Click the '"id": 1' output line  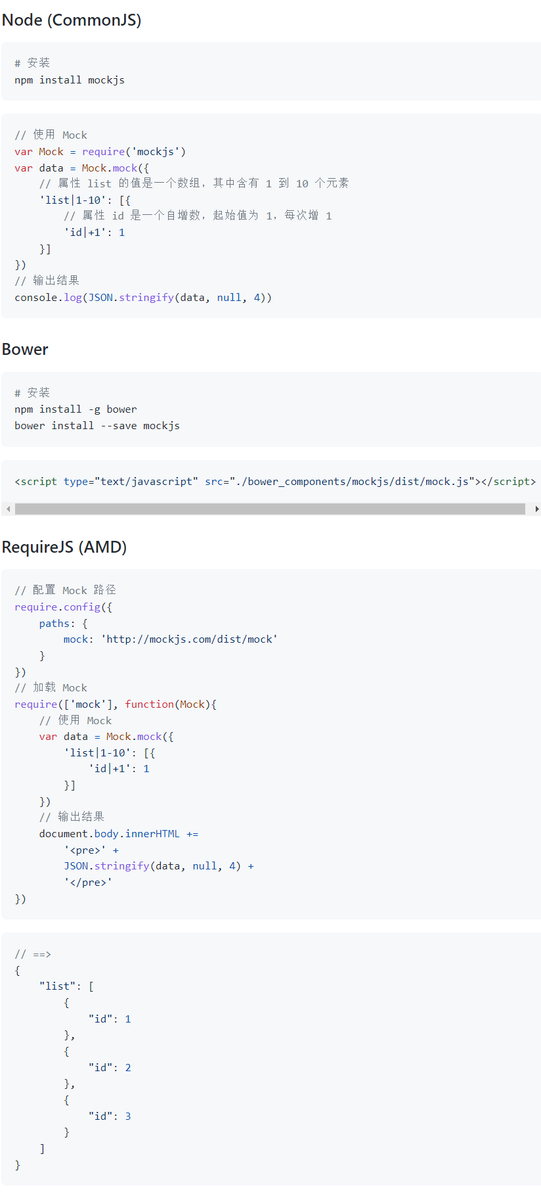[x=110, y=1019]
